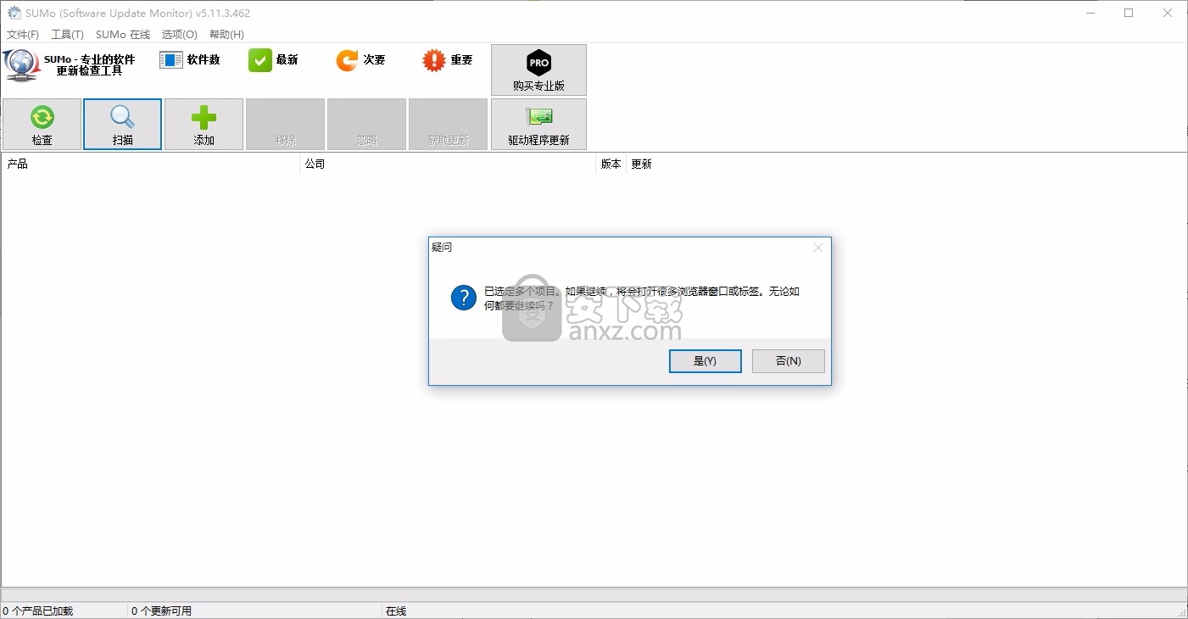Click the 软件数 software count icon
The image size is (1188, 619).
(x=171, y=60)
